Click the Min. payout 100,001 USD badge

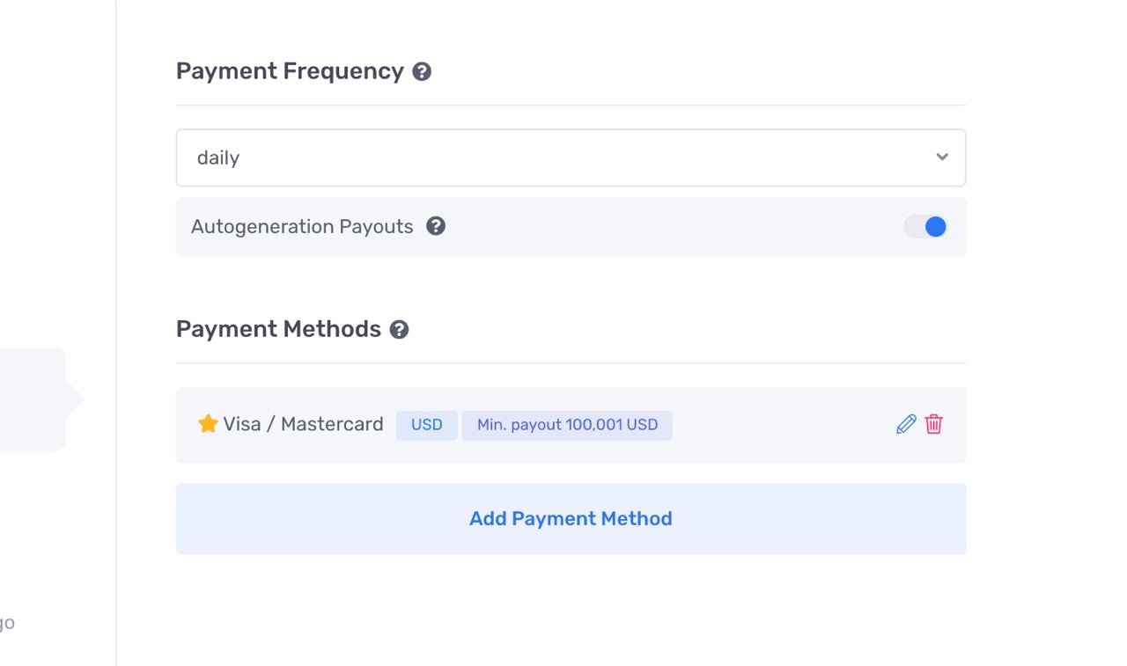pos(567,425)
